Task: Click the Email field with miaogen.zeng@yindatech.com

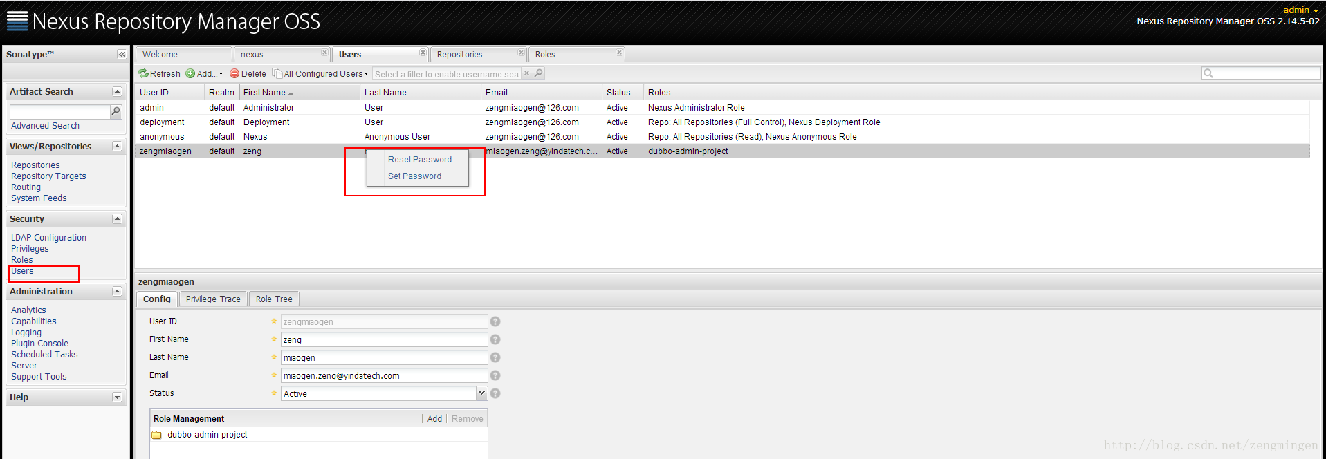Action: coord(384,375)
